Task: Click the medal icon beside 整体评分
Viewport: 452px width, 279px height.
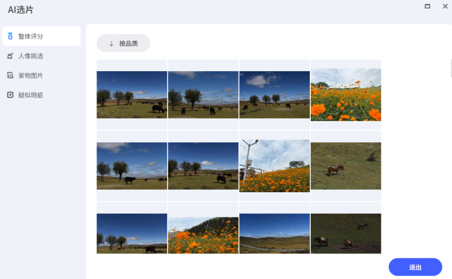Action: click(x=10, y=36)
